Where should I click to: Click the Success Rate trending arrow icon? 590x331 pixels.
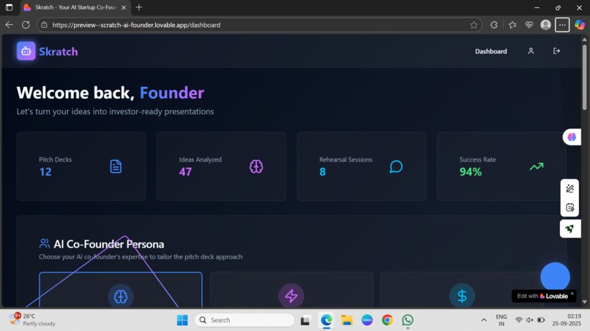tap(537, 166)
